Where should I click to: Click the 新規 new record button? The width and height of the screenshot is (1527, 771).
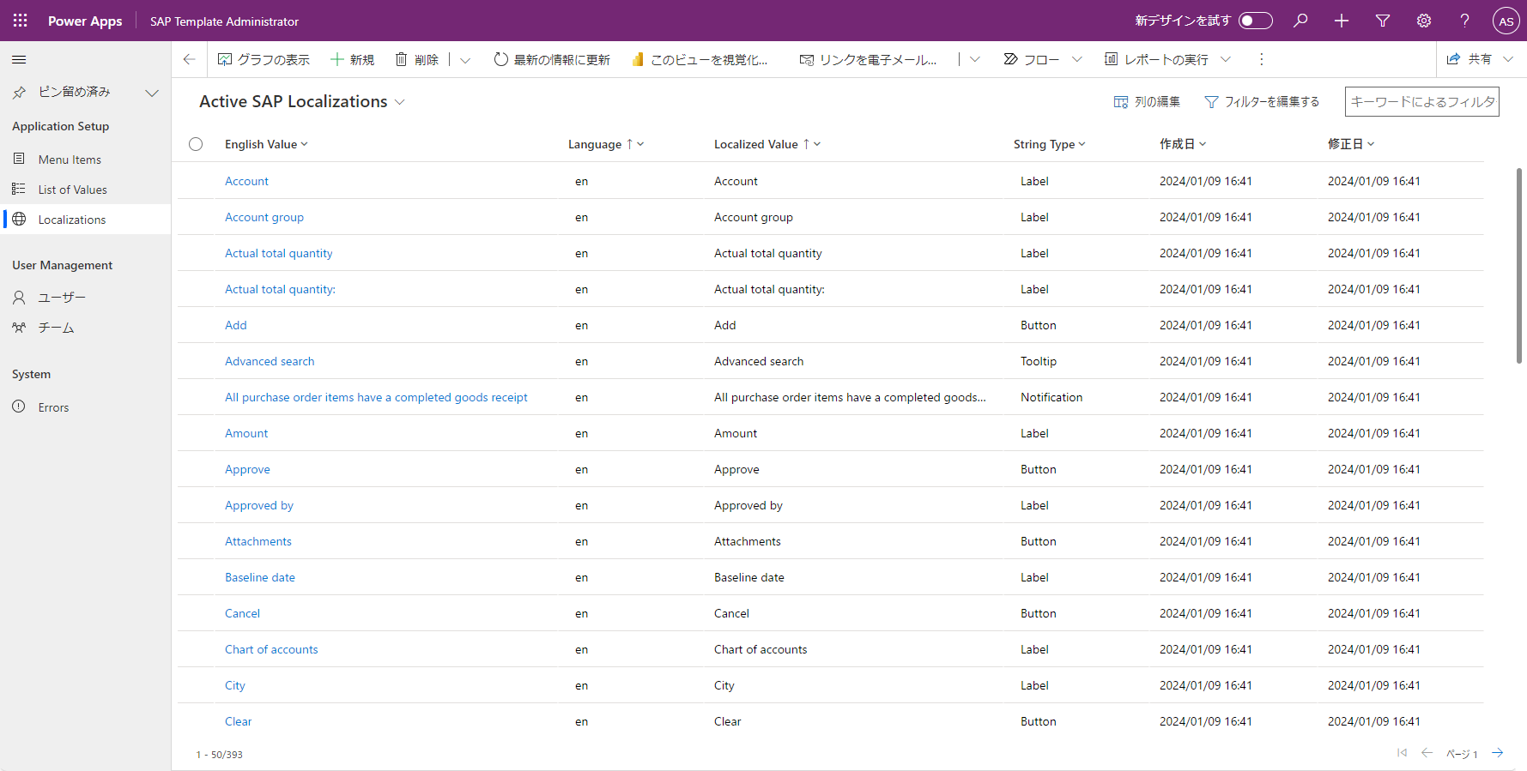pos(353,59)
